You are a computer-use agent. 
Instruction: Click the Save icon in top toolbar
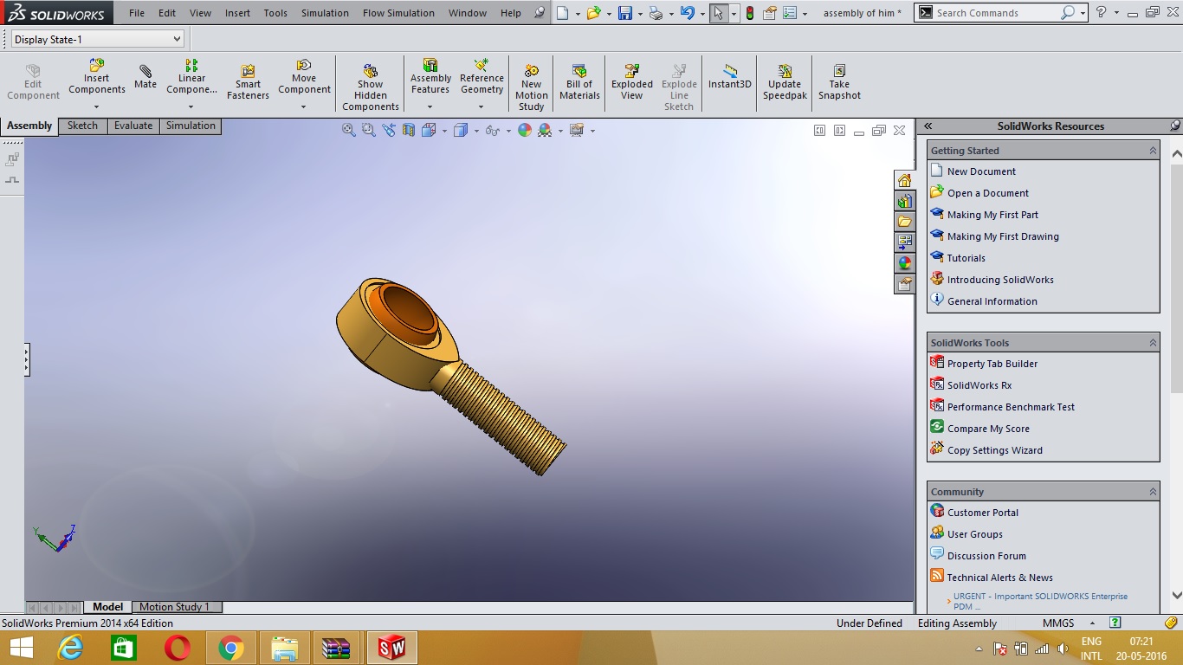[x=624, y=13]
